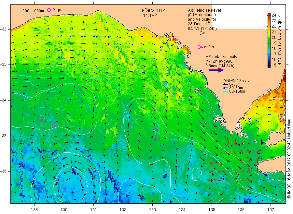293x214 pixels.
Task: Click the vertical 'Temp. (°C)' colorbar title
Action: point(279,58)
